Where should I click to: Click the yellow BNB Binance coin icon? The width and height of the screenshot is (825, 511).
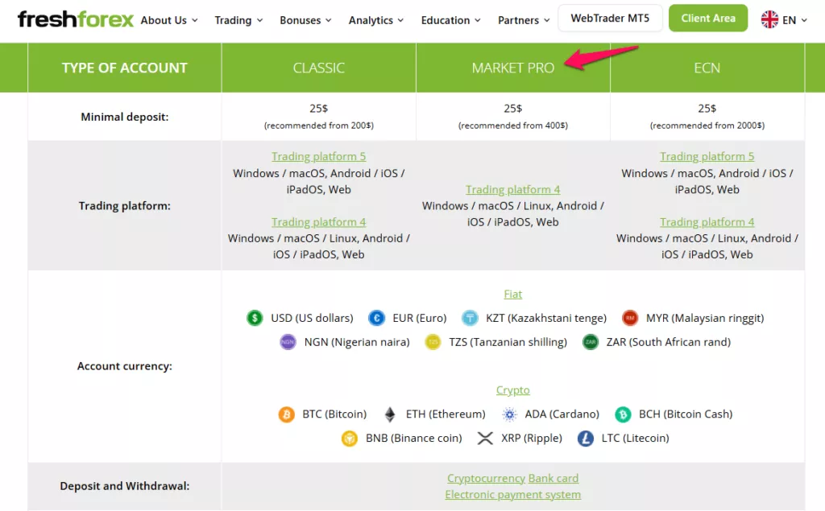click(x=350, y=438)
